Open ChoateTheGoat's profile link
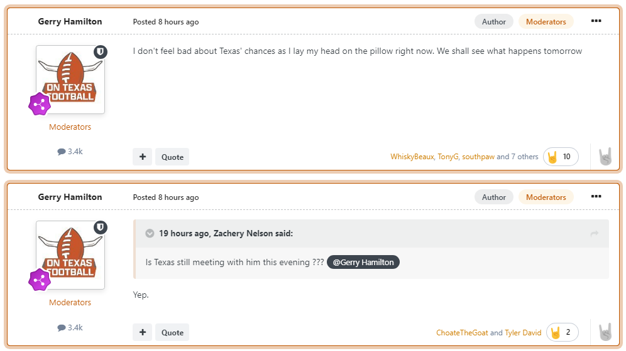 pyautogui.click(x=462, y=333)
